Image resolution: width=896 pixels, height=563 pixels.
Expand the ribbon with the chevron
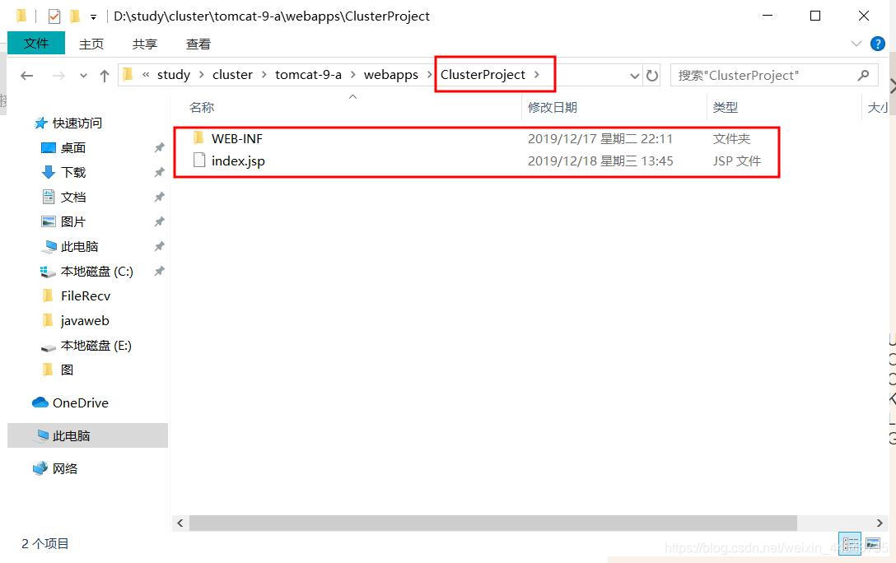856,44
